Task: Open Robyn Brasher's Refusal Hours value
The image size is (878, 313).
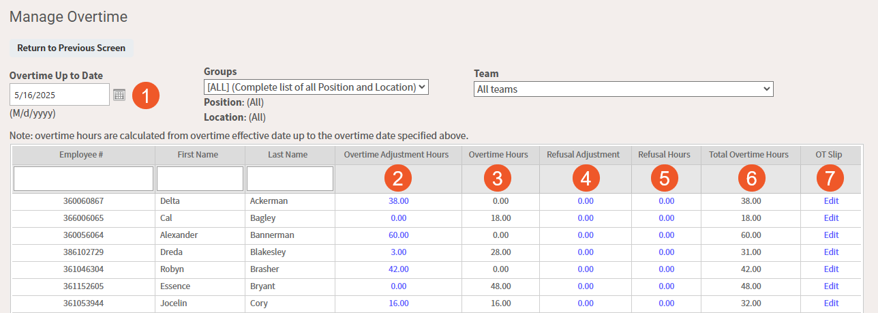Action: [666, 269]
